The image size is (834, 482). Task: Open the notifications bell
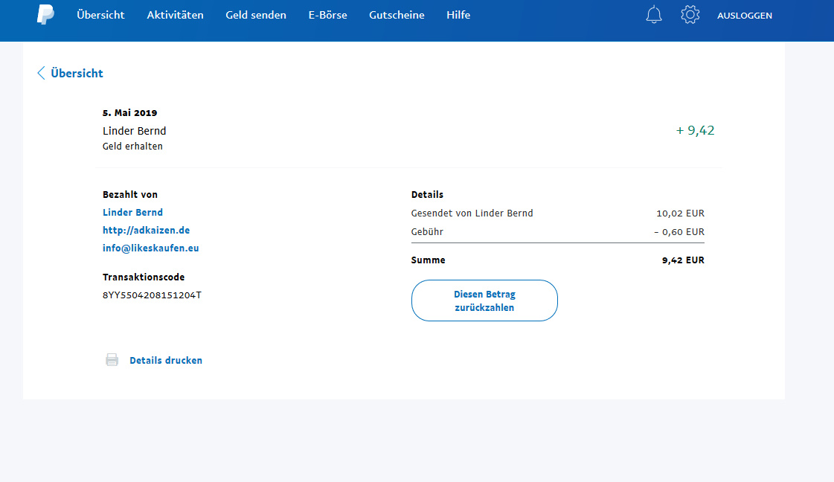pos(654,15)
